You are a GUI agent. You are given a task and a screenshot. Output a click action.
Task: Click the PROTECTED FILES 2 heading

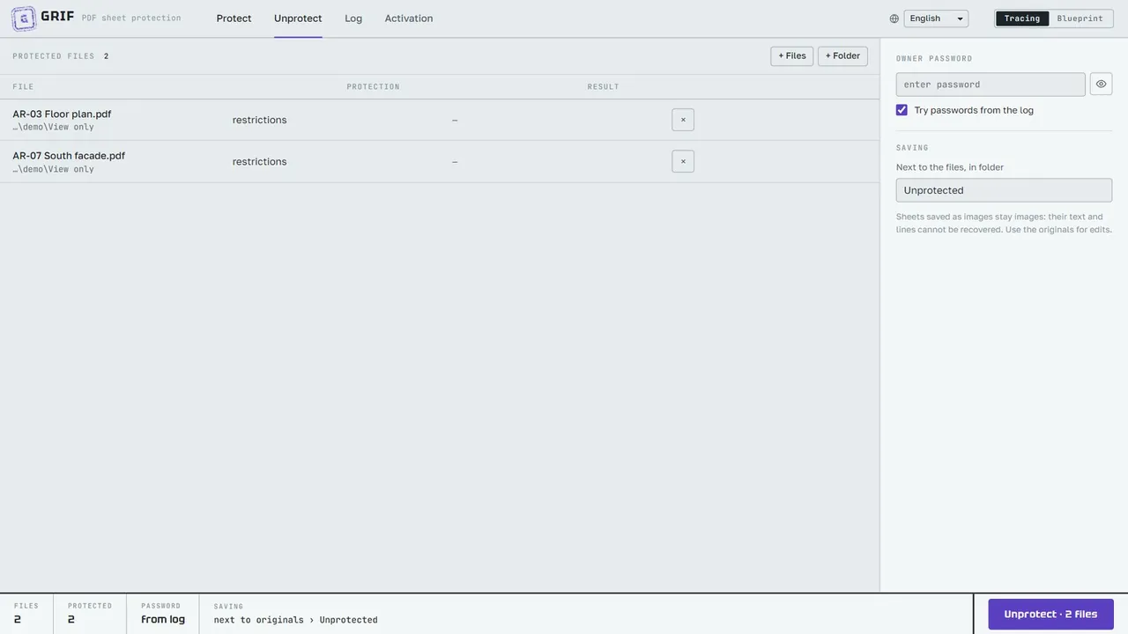point(61,56)
